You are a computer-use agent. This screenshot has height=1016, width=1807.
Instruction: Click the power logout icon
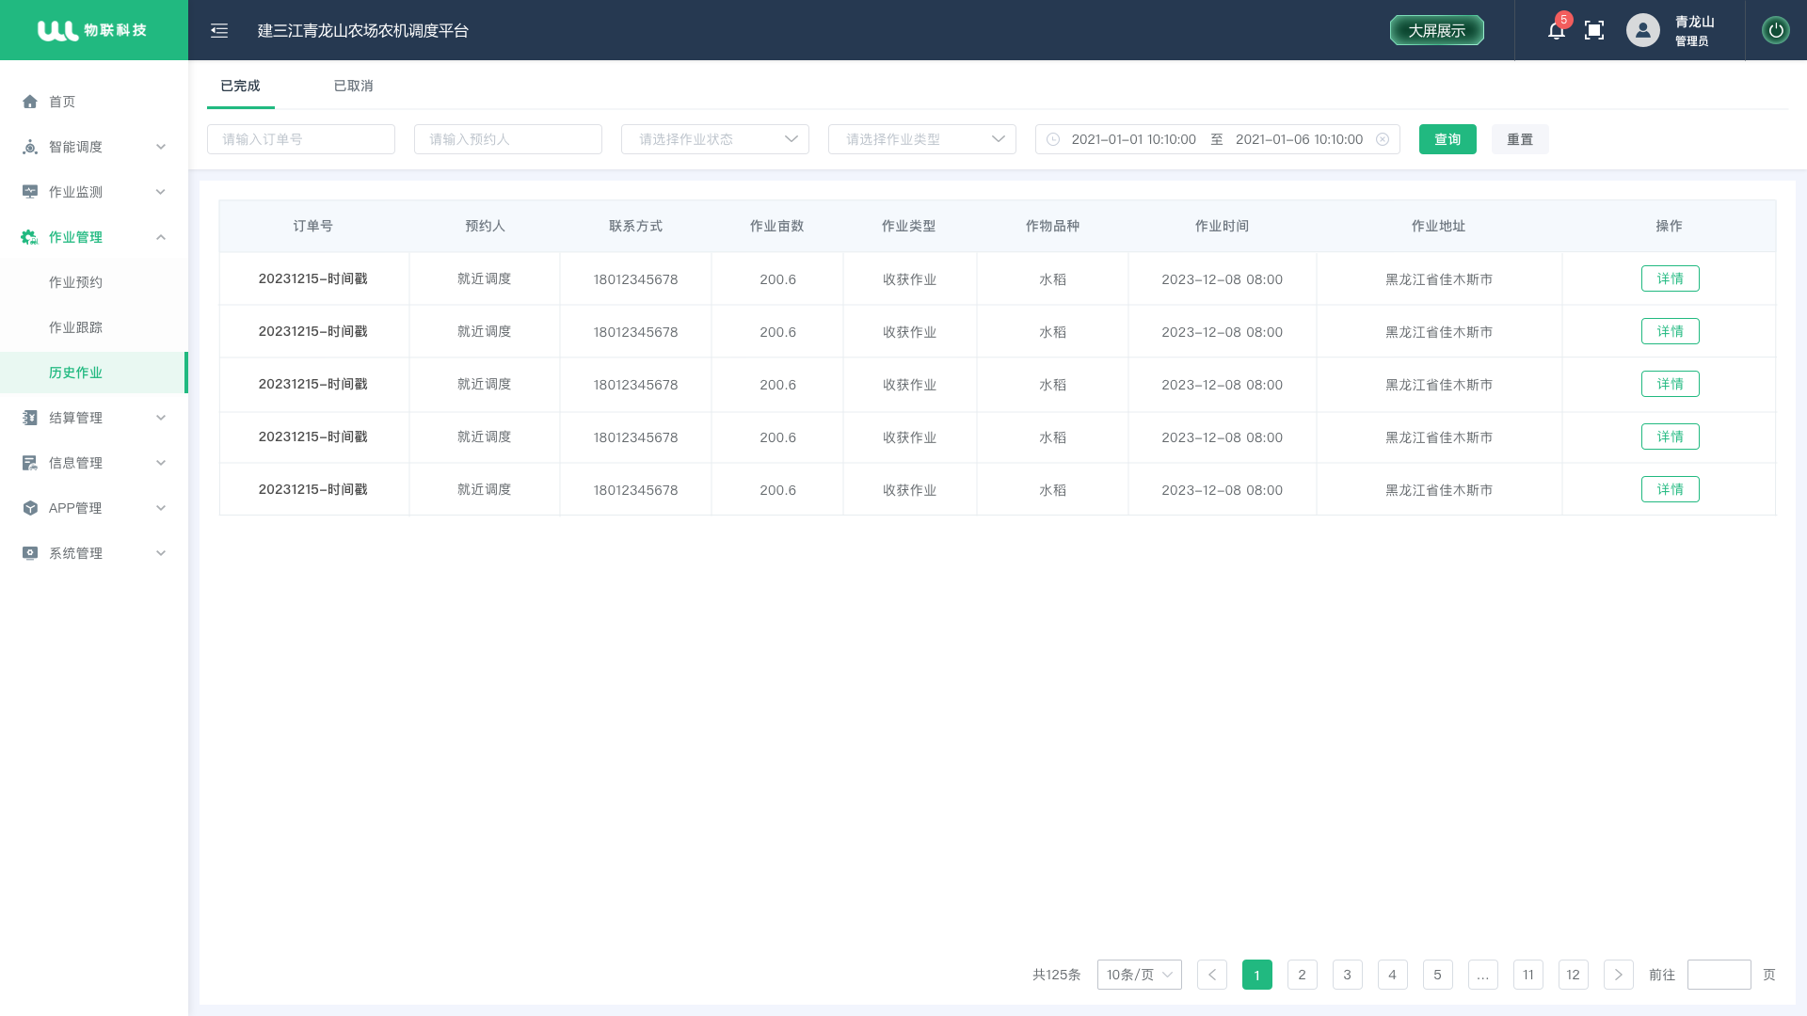[1776, 30]
